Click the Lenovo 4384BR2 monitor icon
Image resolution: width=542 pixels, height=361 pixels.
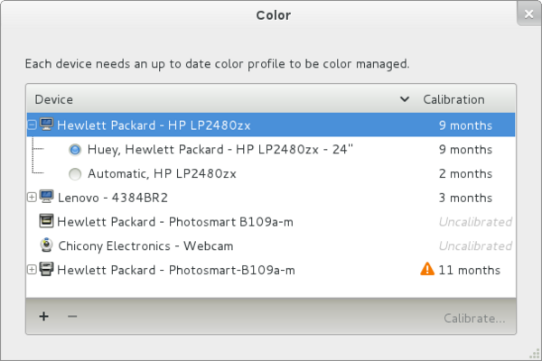[x=47, y=197]
